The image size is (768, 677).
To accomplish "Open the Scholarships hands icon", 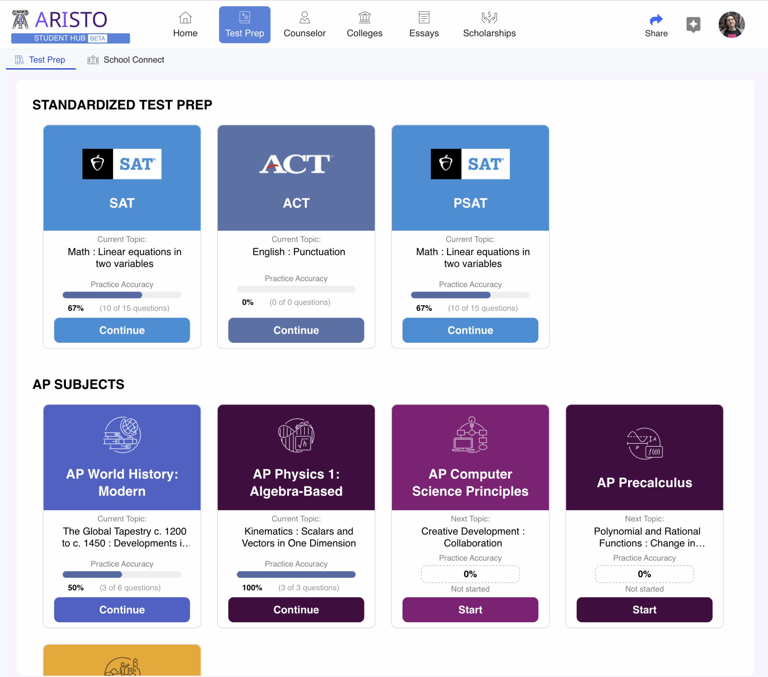I will coord(489,18).
